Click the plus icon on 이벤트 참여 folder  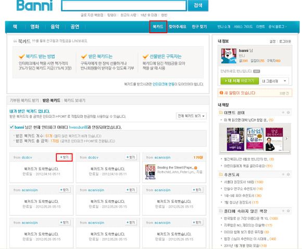(283, 113)
